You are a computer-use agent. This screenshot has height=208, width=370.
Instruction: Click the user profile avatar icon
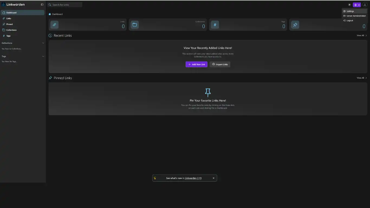365,5
